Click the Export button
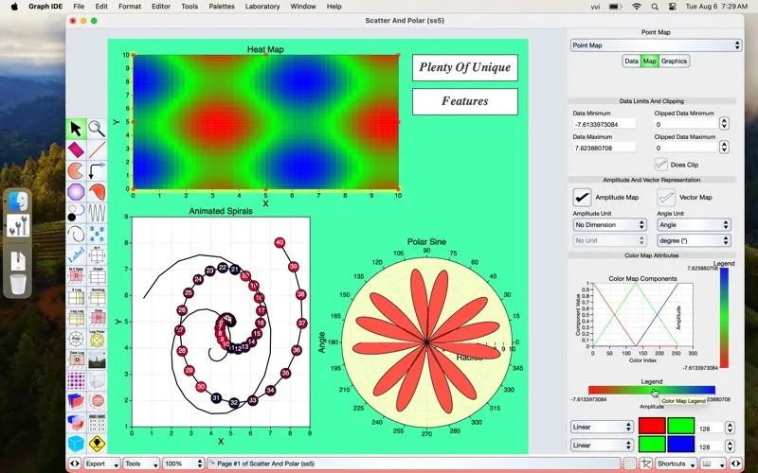The height and width of the screenshot is (473, 758). (x=99, y=464)
